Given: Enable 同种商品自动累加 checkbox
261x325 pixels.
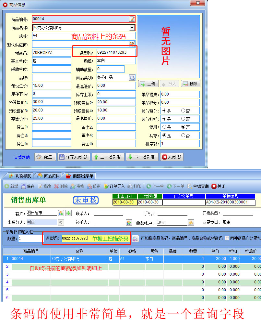Looking at the screenshot, I should point(227,238).
